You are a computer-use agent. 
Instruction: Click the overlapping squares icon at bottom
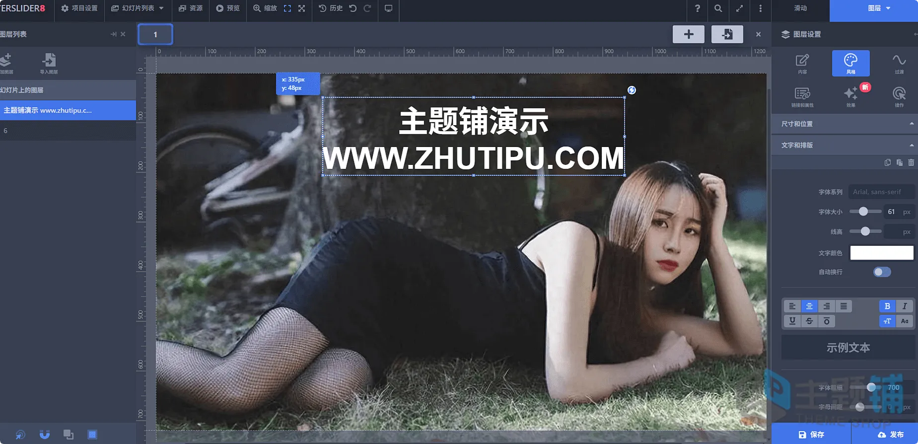click(69, 435)
